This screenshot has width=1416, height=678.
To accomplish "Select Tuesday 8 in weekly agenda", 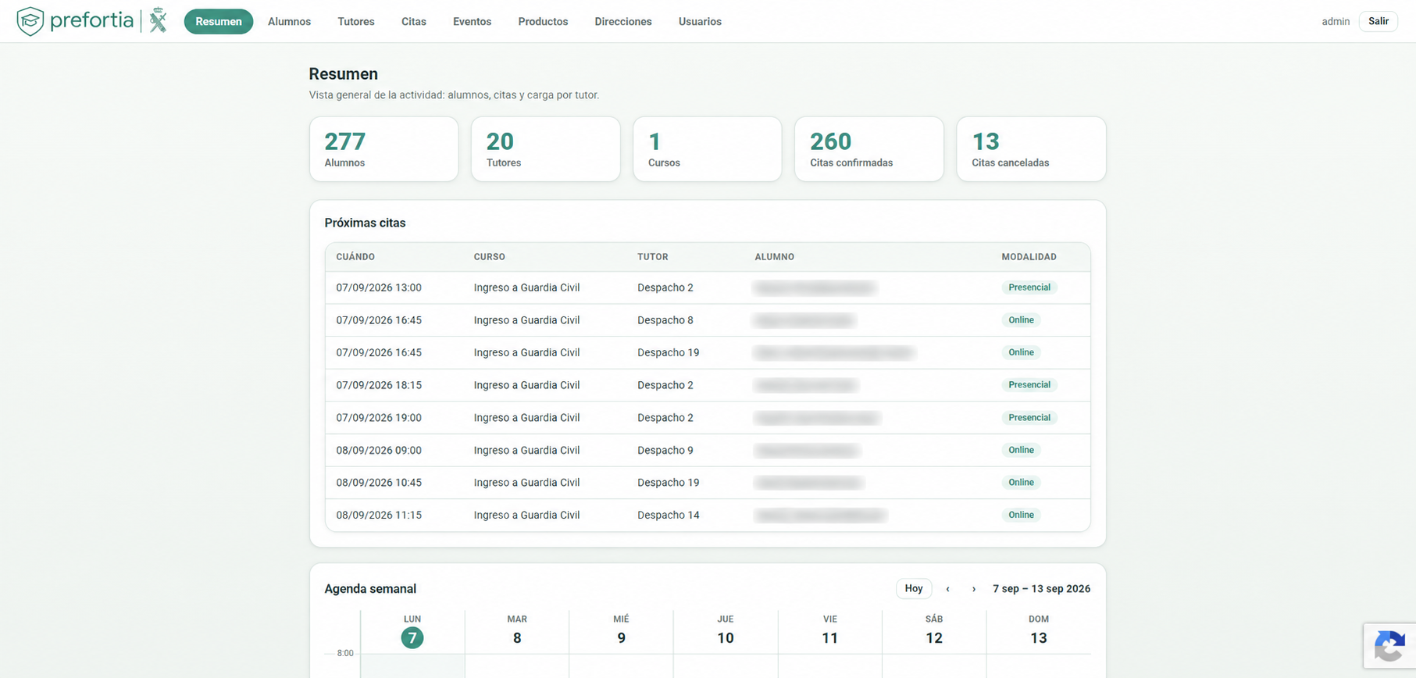I will pyautogui.click(x=517, y=638).
